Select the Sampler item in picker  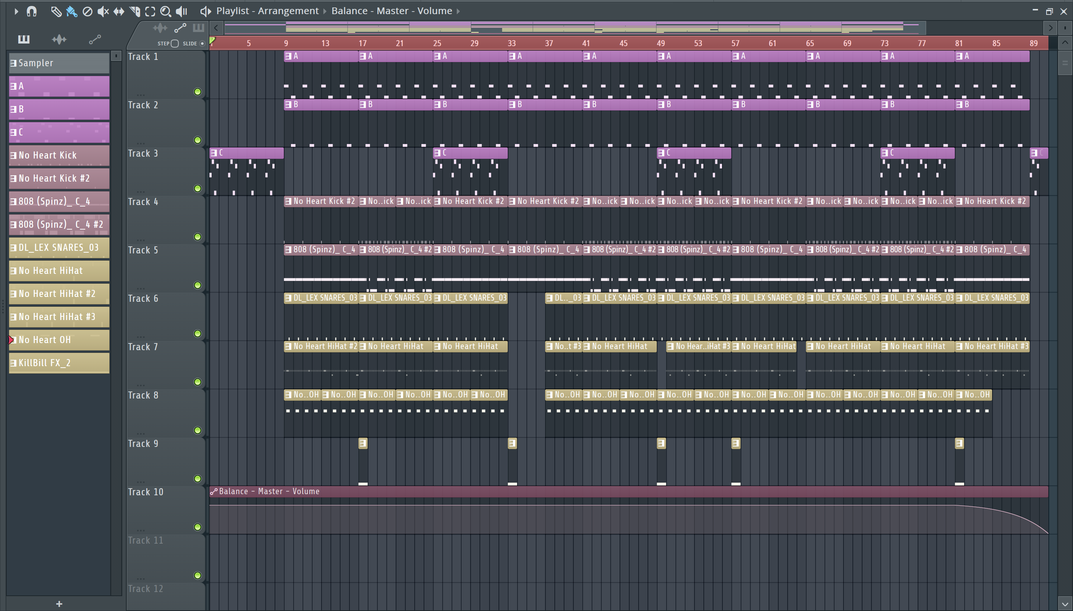coord(59,63)
